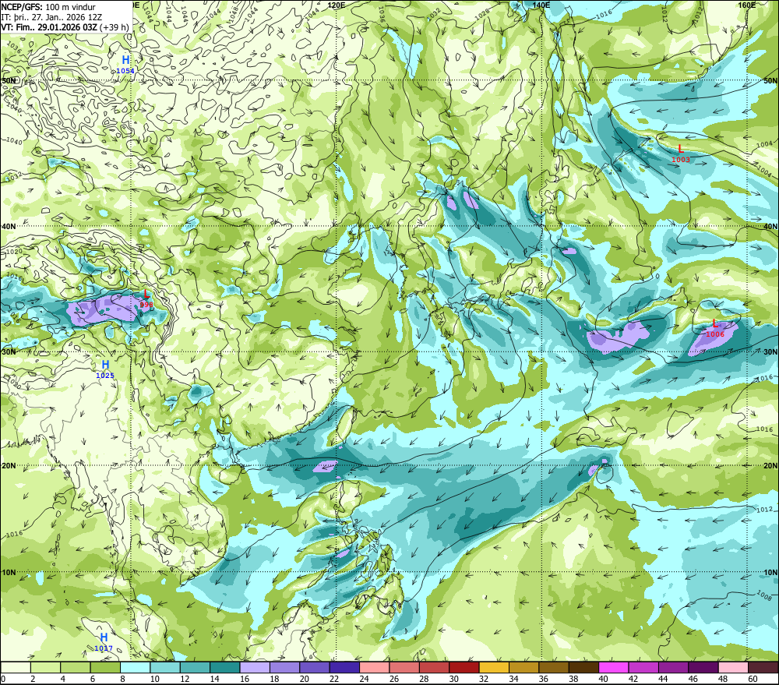Pick the brown 36–38 legend swatch

pyautogui.click(x=554, y=667)
